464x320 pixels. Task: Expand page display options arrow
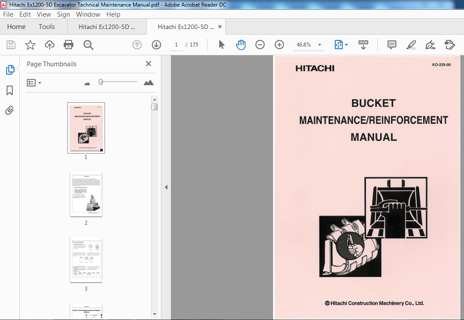click(347, 45)
